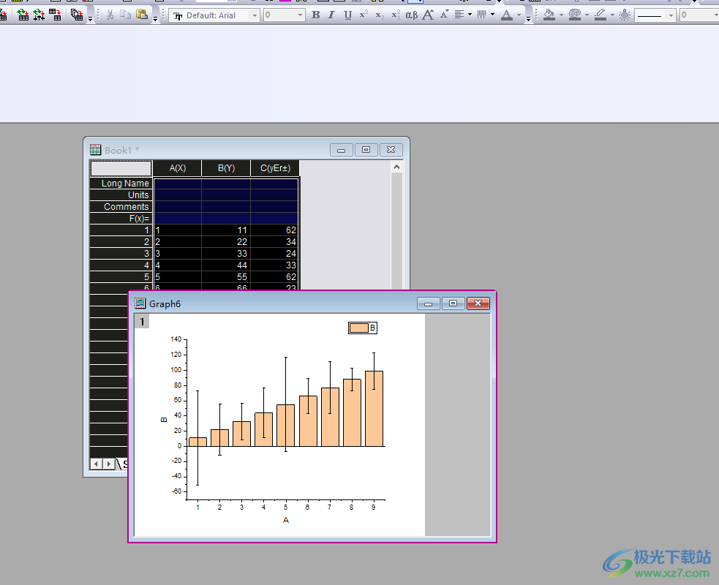The width and height of the screenshot is (719, 585).
Task: Select the A(X) column header
Action: (x=178, y=168)
